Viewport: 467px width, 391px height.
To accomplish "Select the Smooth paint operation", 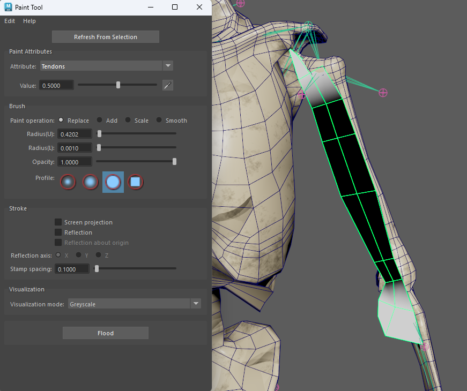I will [x=159, y=121].
